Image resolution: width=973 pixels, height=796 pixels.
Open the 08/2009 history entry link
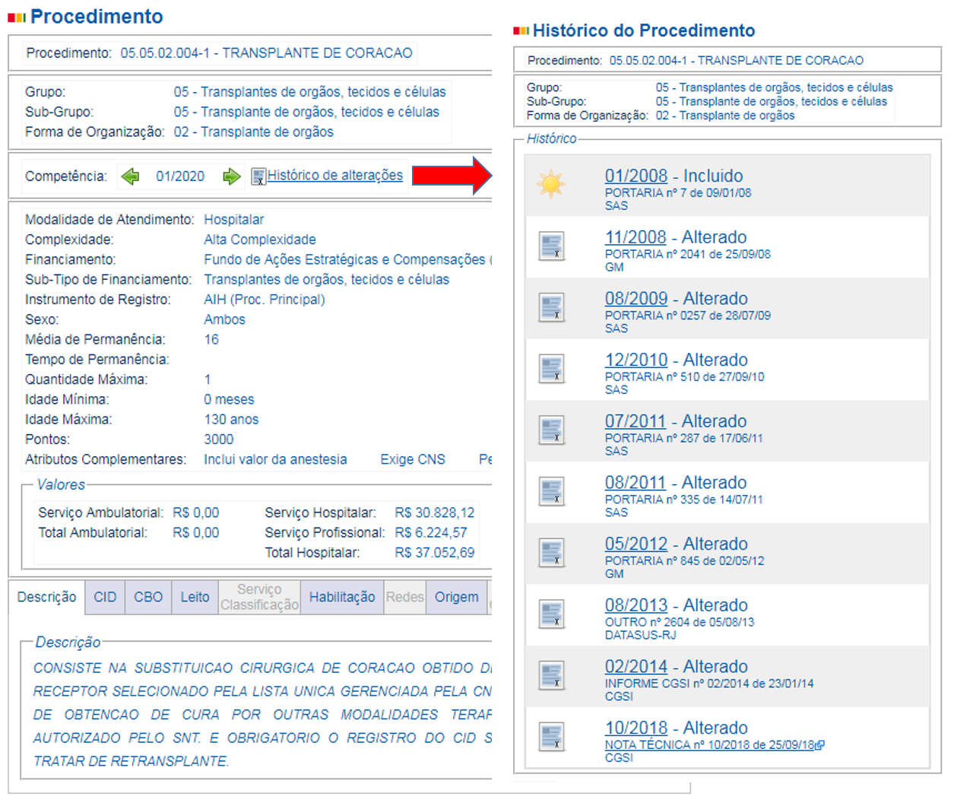tap(635, 299)
